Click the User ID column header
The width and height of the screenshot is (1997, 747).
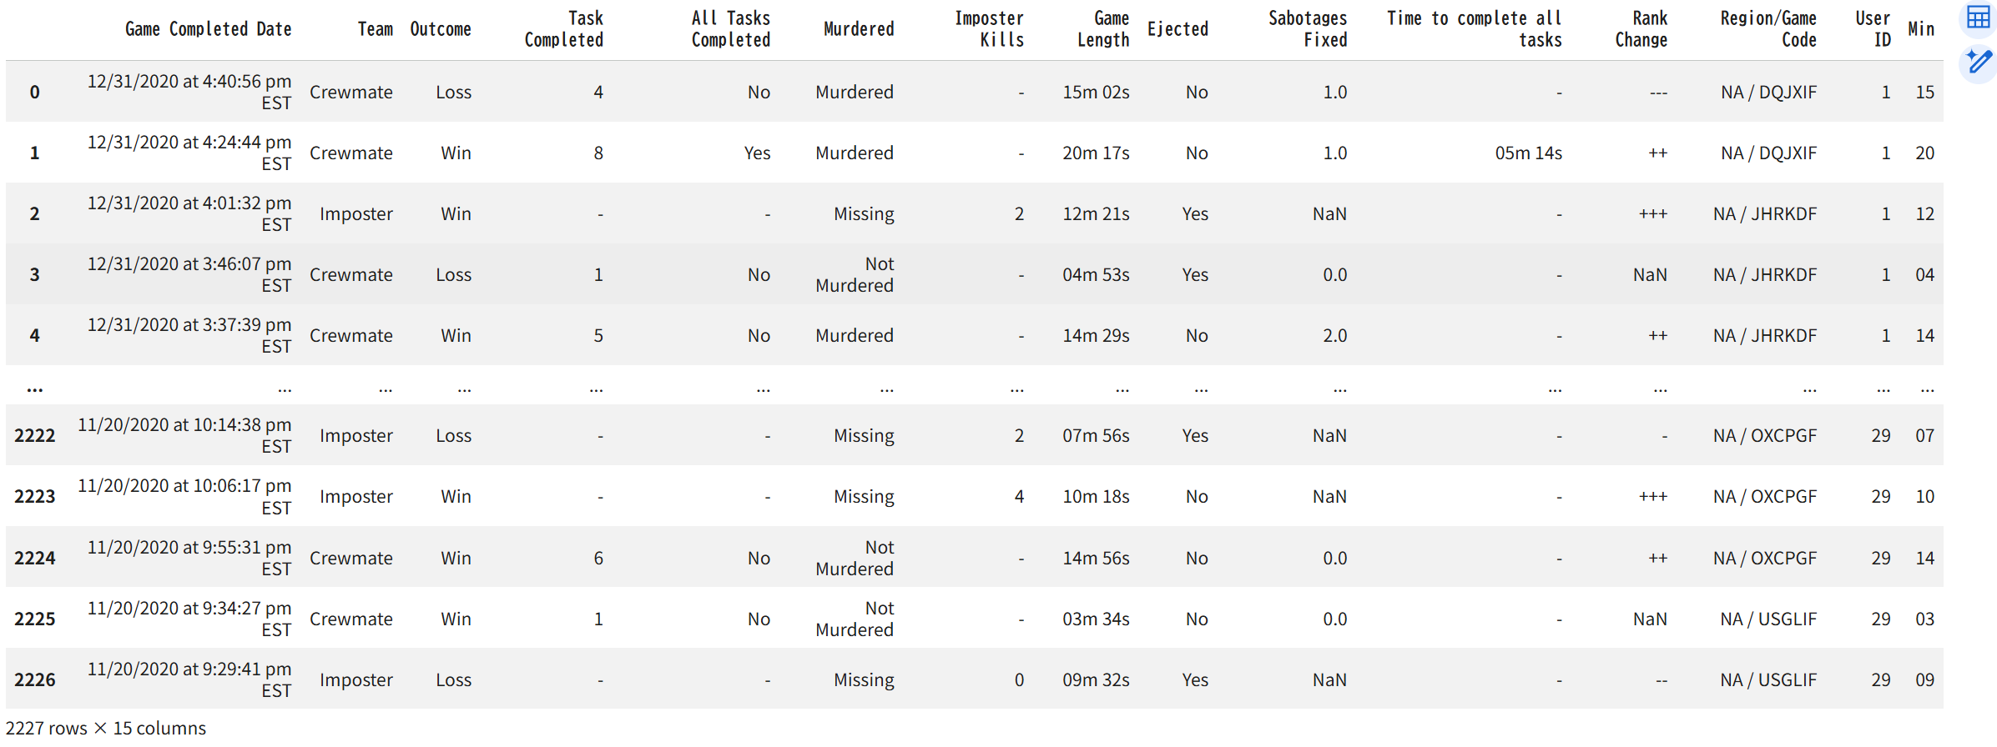coord(1873,29)
